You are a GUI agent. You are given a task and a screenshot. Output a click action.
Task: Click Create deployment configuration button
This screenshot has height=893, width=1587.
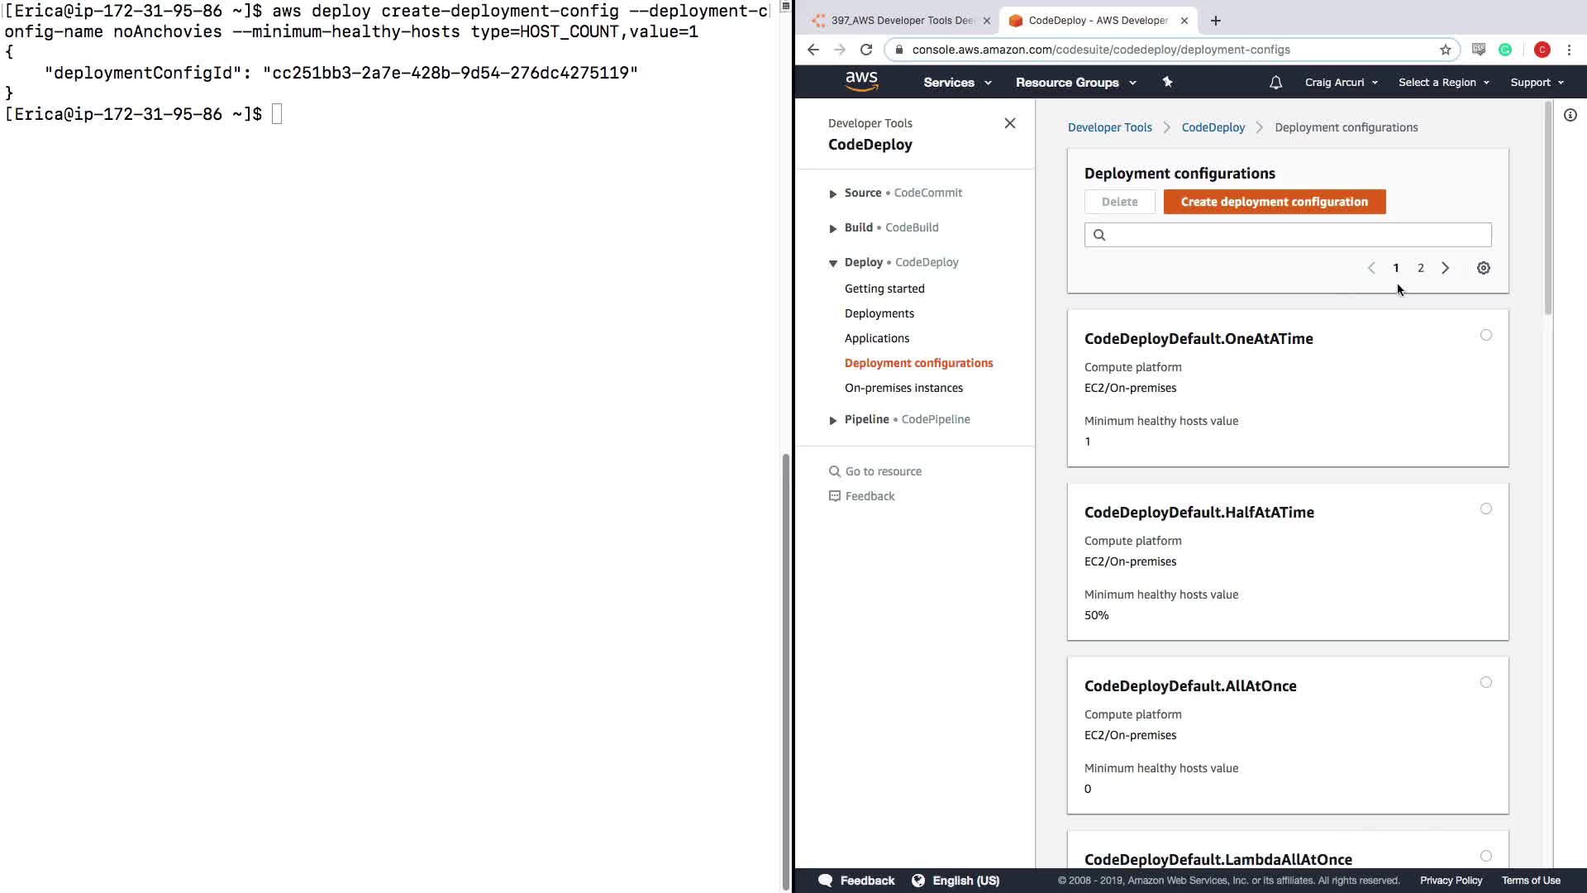[x=1274, y=202]
